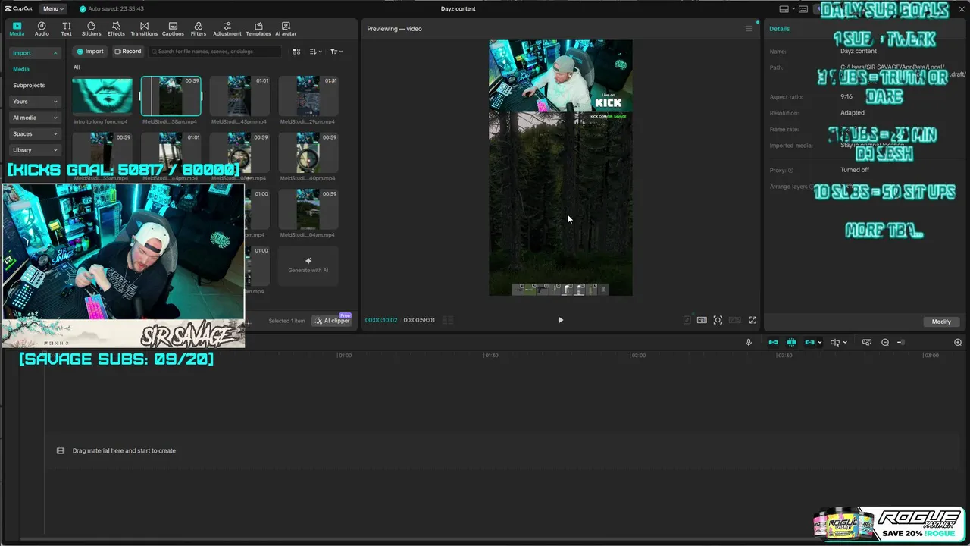
Task: Click the timeline zoom in icon
Action: (958, 342)
